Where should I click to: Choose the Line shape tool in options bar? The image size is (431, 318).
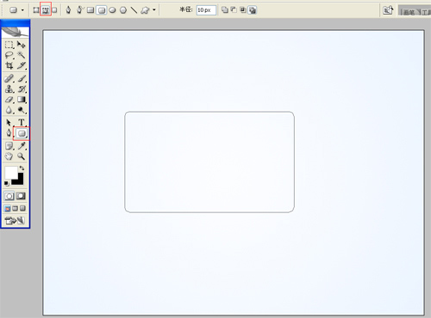tap(134, 10)
